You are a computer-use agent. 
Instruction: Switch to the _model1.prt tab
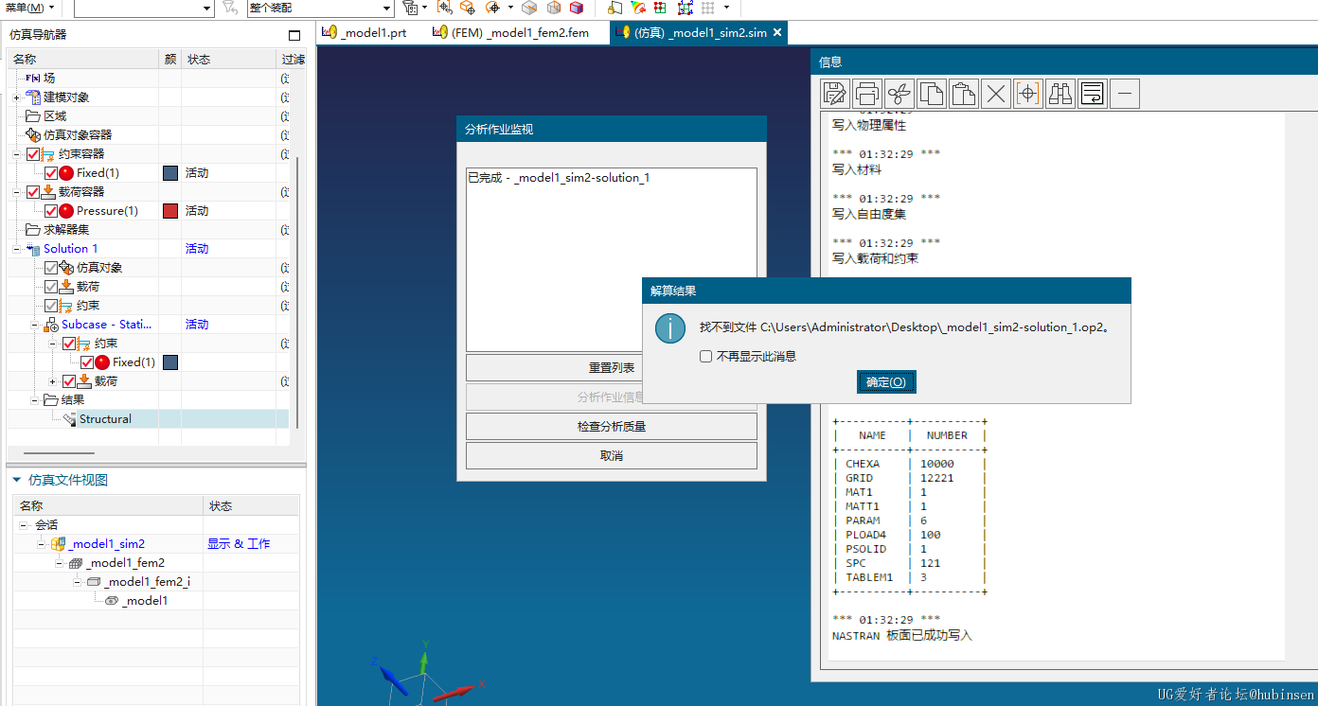point(365,32)
